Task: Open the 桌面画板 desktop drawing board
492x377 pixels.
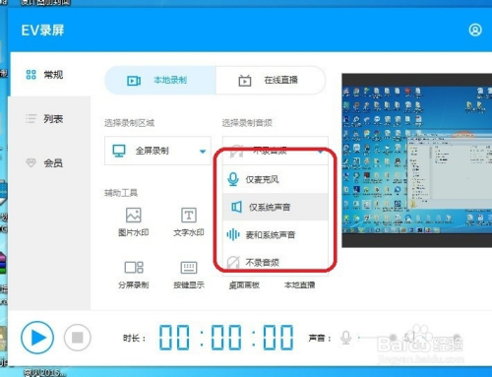Action: tap(244, 285)
